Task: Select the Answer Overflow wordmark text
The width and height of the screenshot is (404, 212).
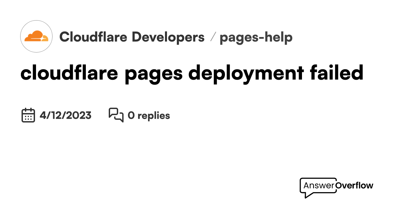Action: (337, 185)
